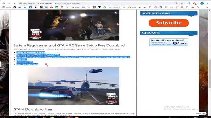
Task: Open the USA bookmark
Action: coord(132,7)
